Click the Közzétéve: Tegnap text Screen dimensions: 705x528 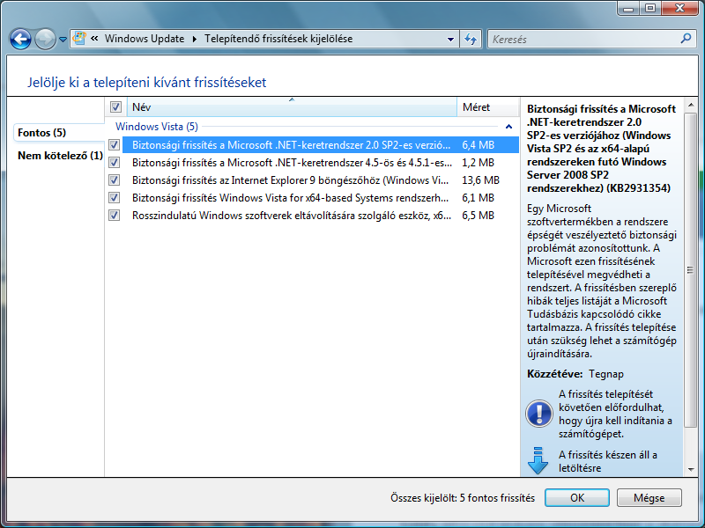coord(575,373)
